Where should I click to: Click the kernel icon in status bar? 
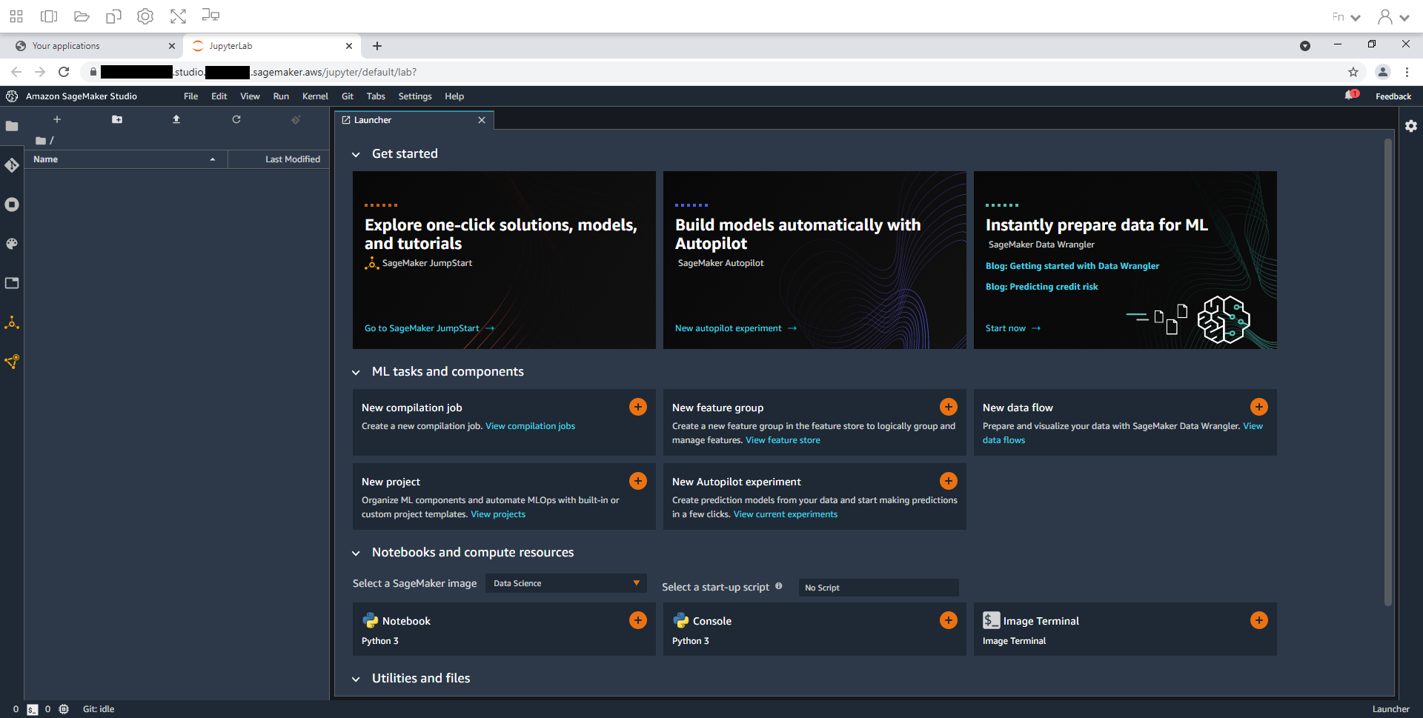pos(64,709)
